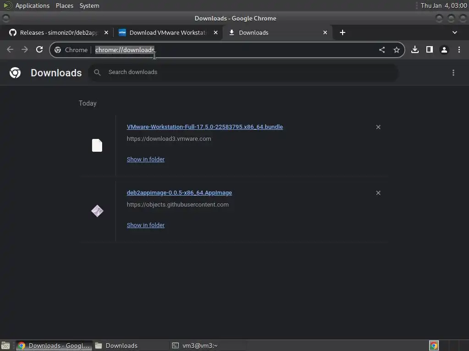Open a new tab
The image size is (469, 351).
click(x=343, y=32)
